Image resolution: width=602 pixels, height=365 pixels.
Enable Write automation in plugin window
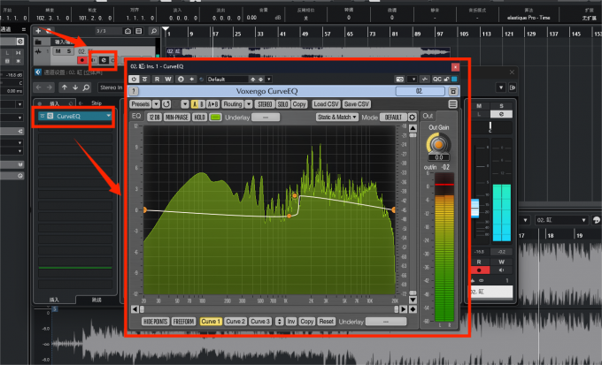point(168,79)
